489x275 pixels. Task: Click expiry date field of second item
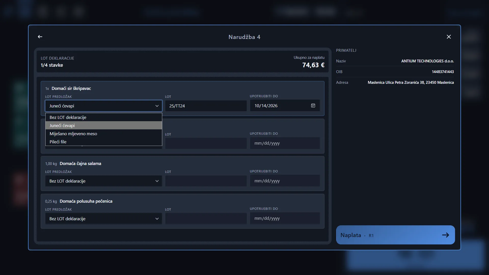coord(285,143)
